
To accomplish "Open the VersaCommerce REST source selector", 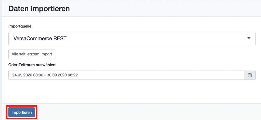I will 132,38.
